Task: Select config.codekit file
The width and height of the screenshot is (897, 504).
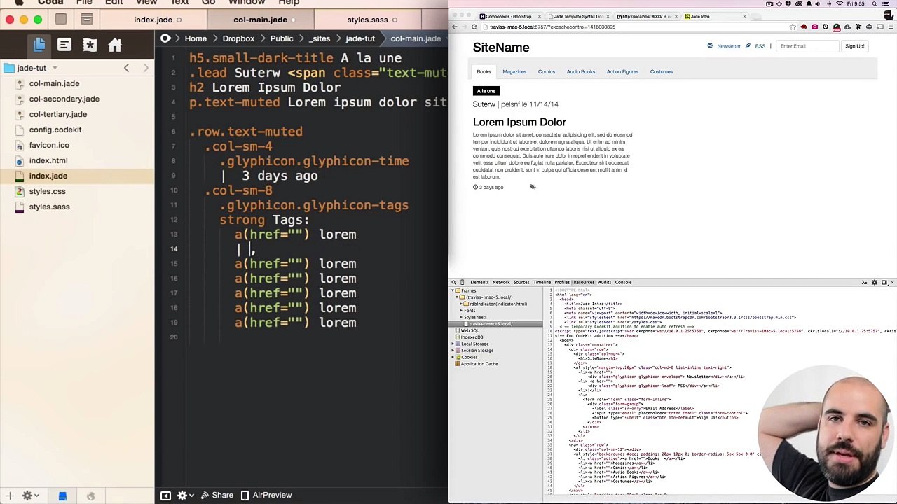Action: point(55,129)
